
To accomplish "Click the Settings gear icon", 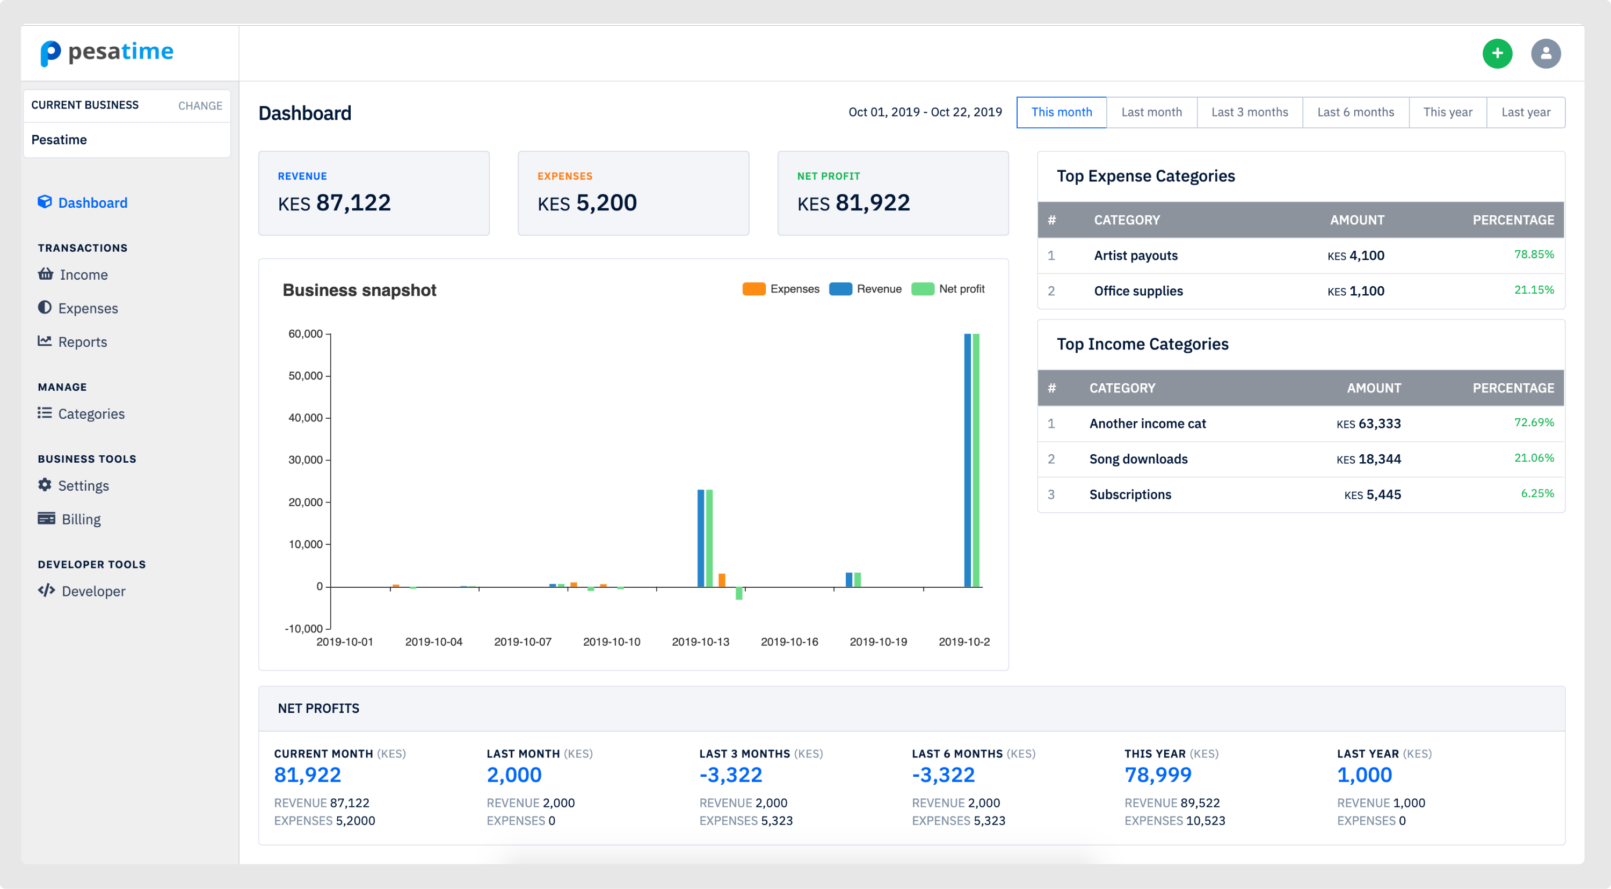I will pos(45,485).
